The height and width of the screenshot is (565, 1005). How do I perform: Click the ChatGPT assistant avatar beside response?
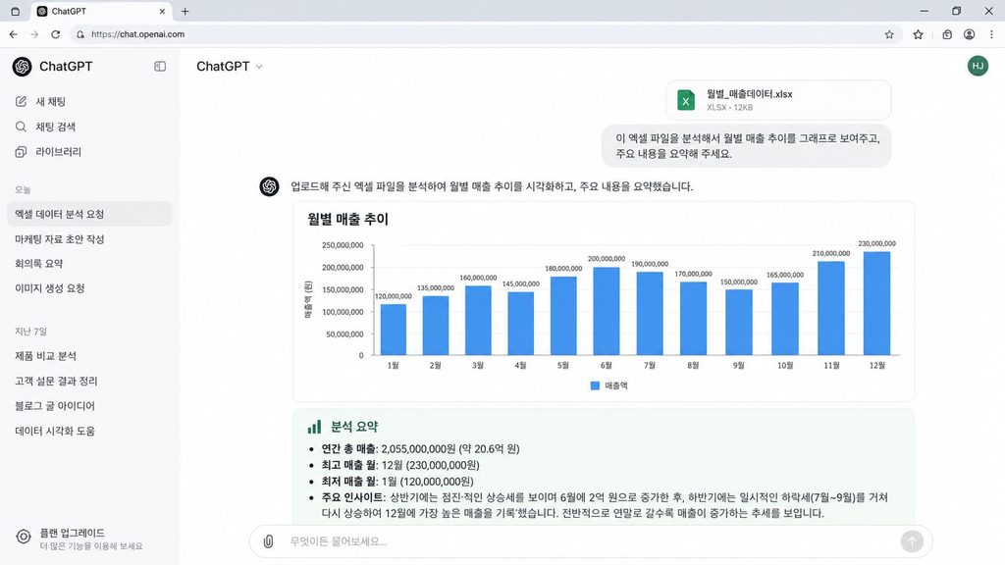pos(269,186)
